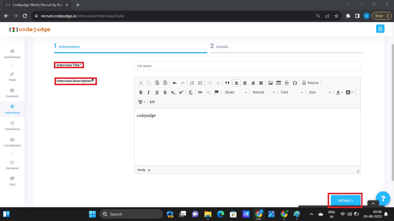Open the text color picker
This screenshot has width=394, height=221.
point(339,92)
